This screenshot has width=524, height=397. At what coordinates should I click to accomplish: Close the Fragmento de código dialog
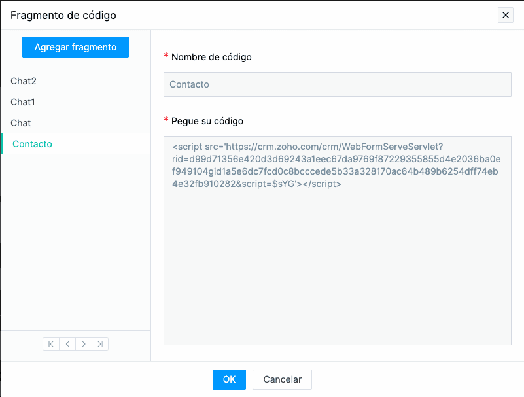(505, 15)
